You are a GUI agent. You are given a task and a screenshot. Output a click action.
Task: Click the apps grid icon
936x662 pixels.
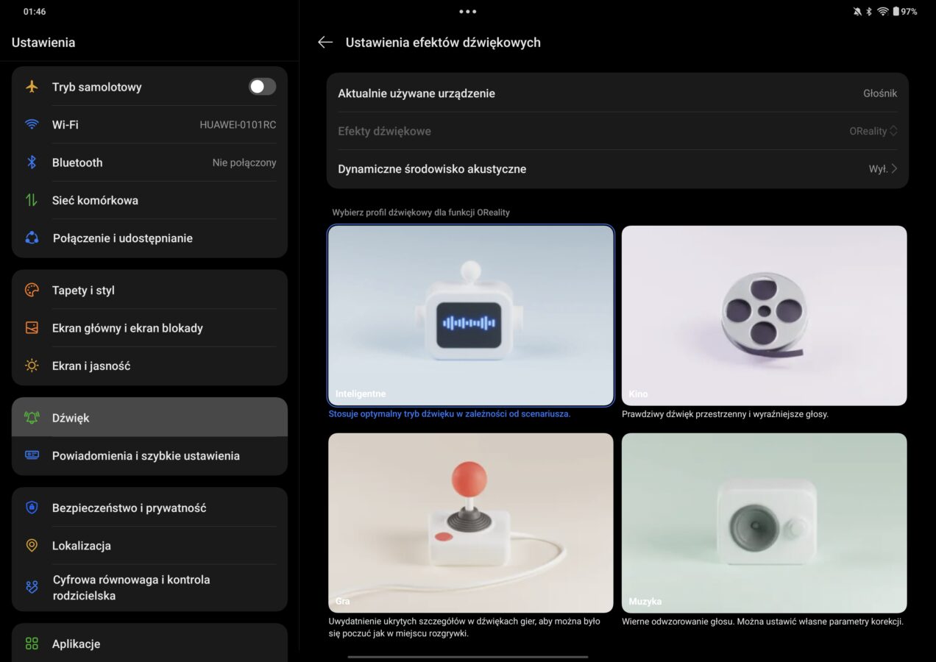(32, 644)
